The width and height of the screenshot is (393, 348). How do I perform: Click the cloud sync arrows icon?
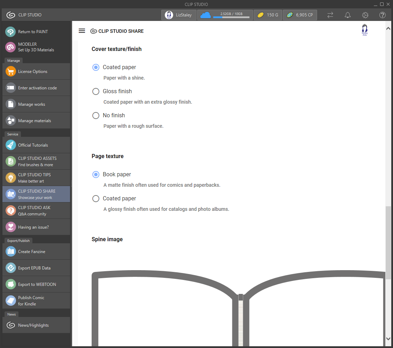(x=330, y=15)
